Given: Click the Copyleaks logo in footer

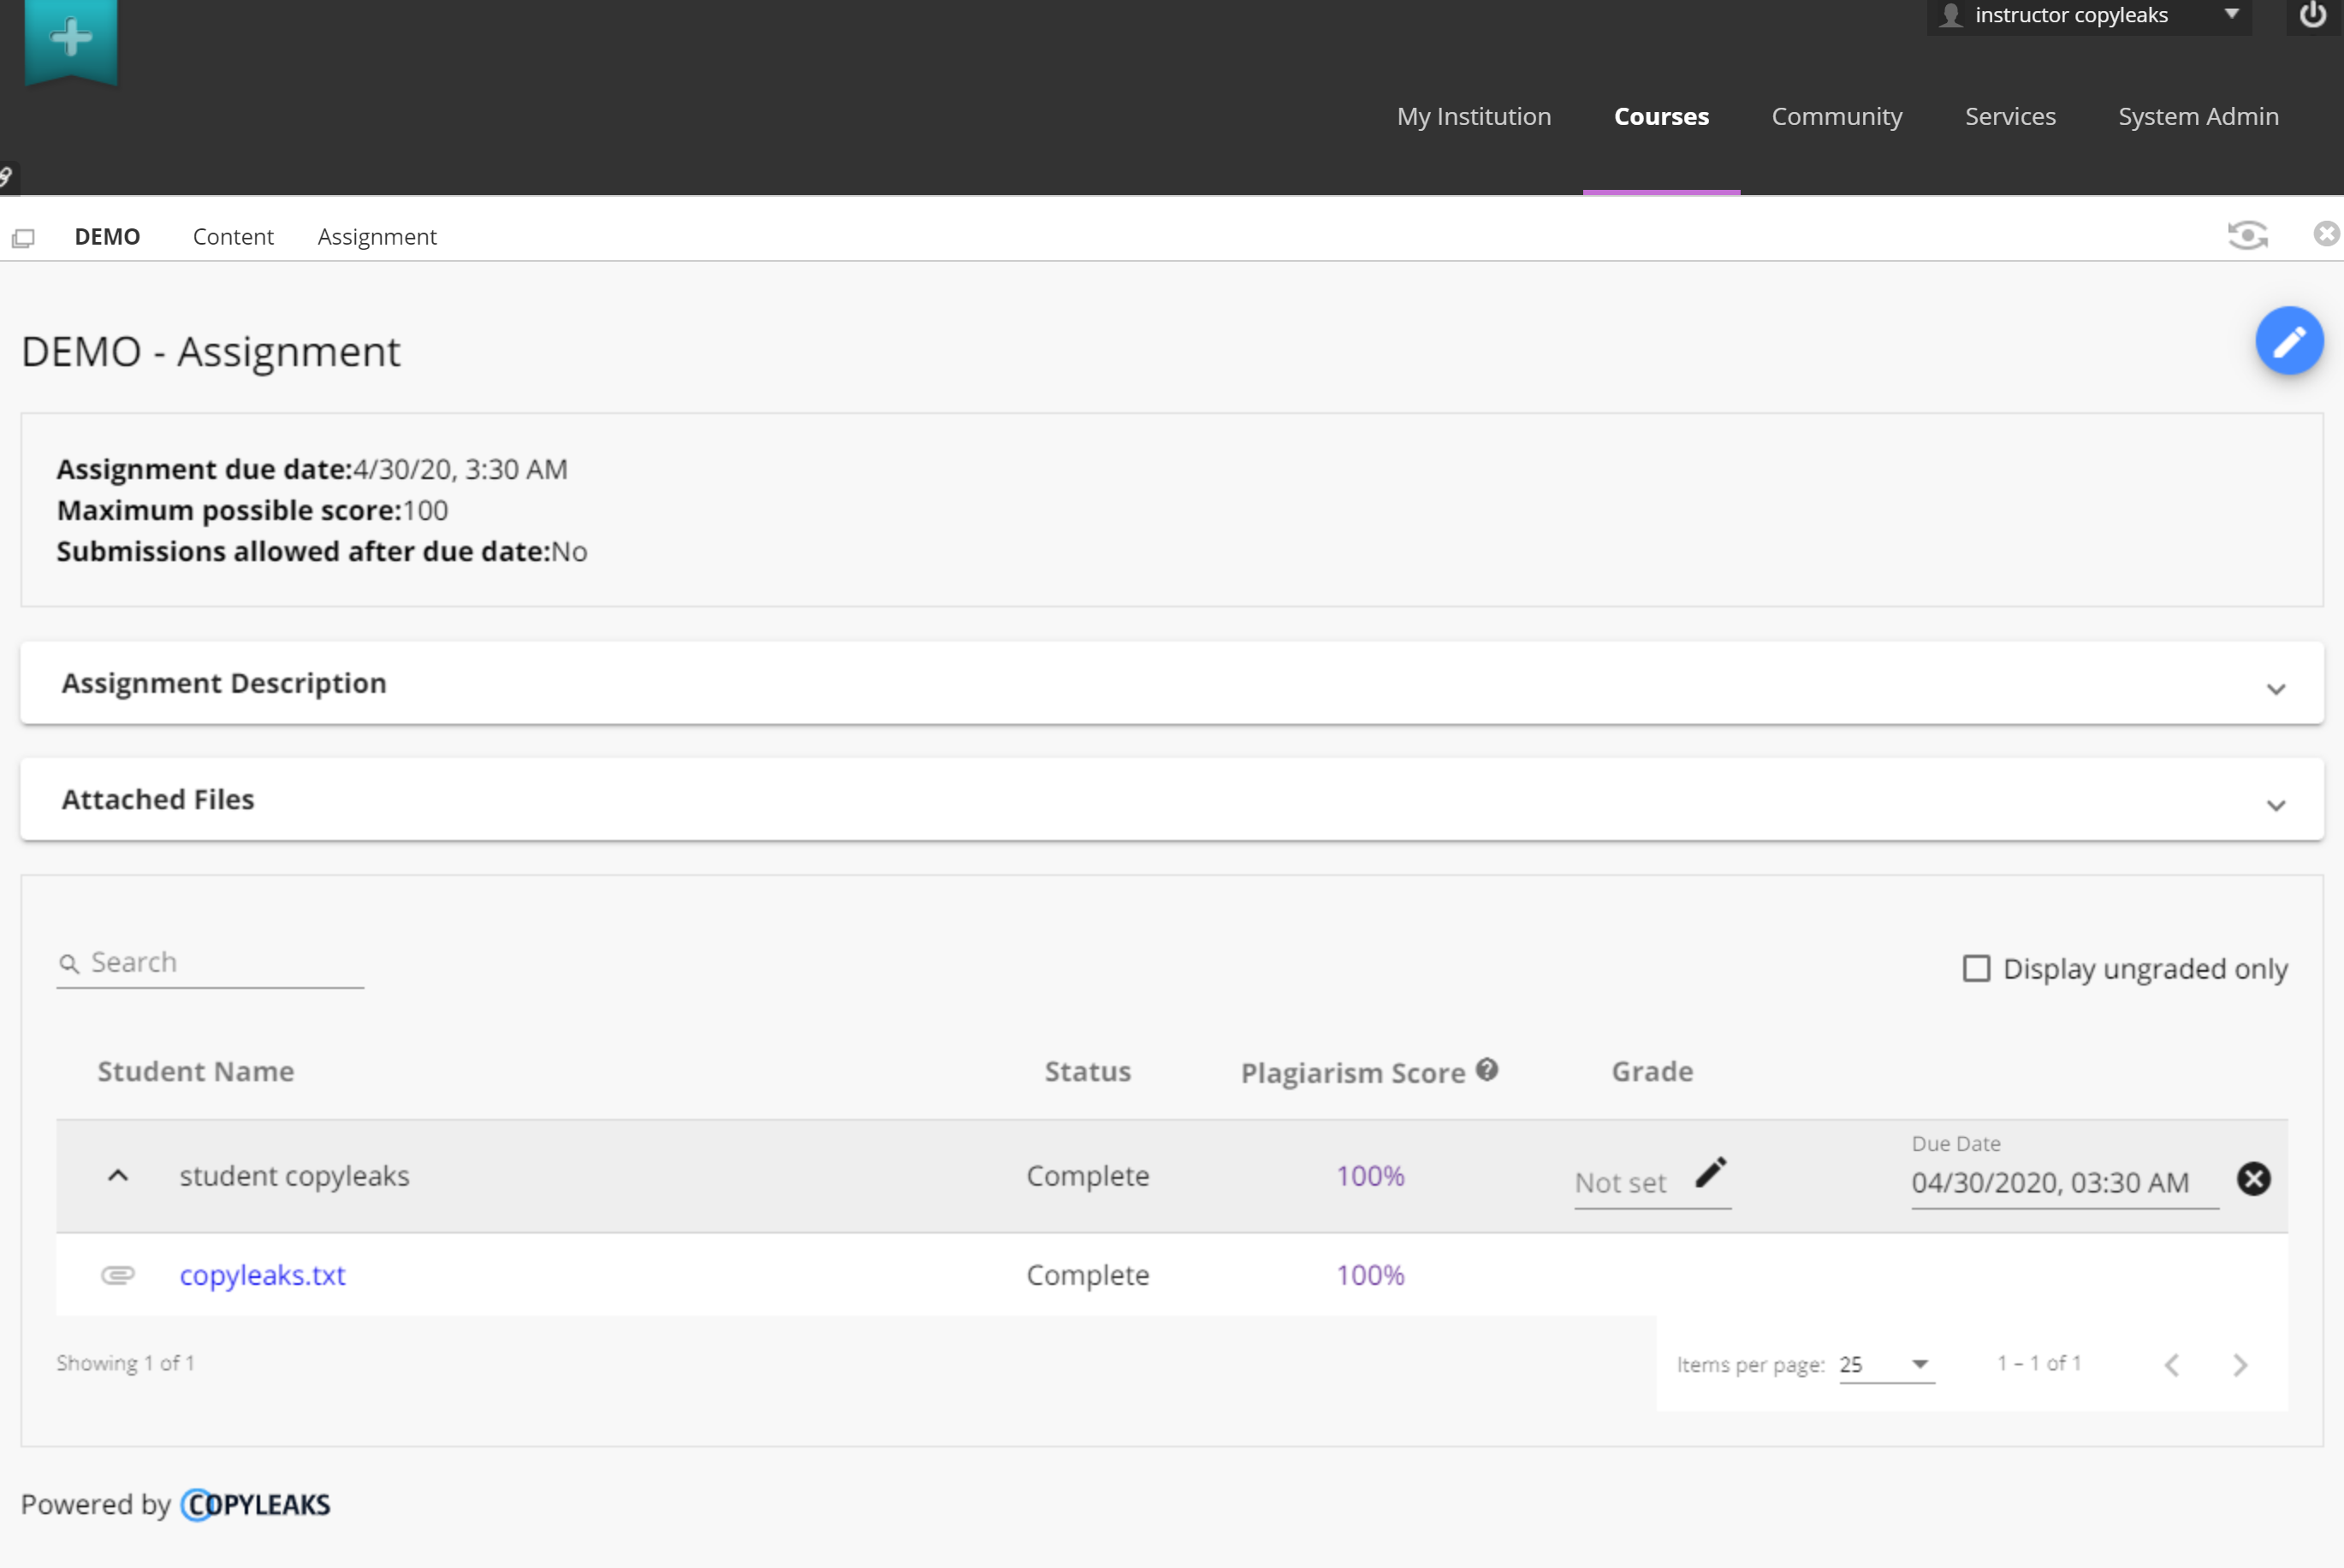Looking at the screenshot, I should click(255, 1504).
